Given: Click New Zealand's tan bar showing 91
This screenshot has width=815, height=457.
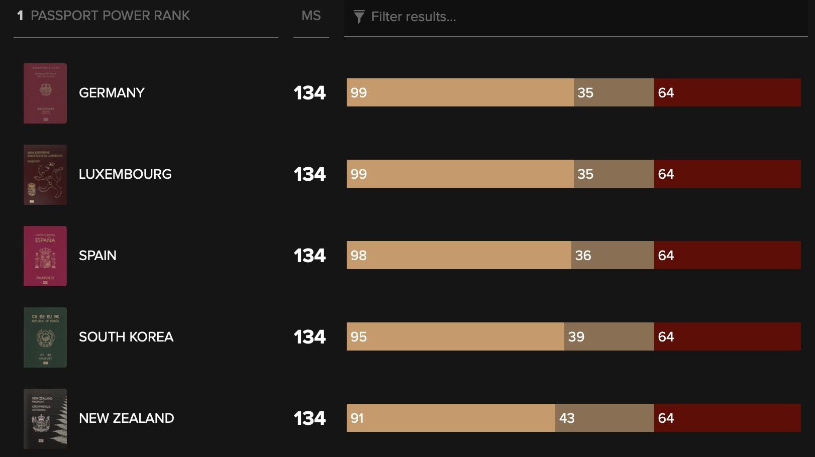Looking at the screenshot, I should [x=451, y=418].
